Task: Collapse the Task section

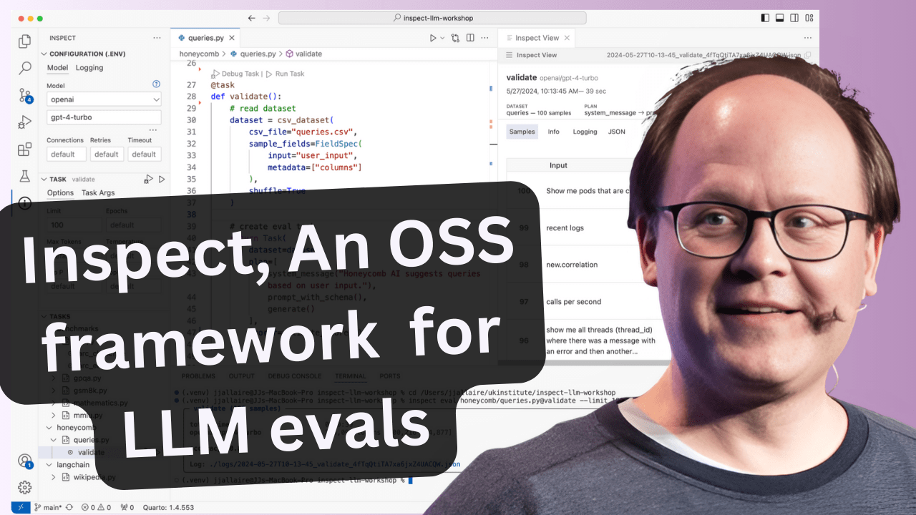Action: pyautogui.click(x=44, y=179)
